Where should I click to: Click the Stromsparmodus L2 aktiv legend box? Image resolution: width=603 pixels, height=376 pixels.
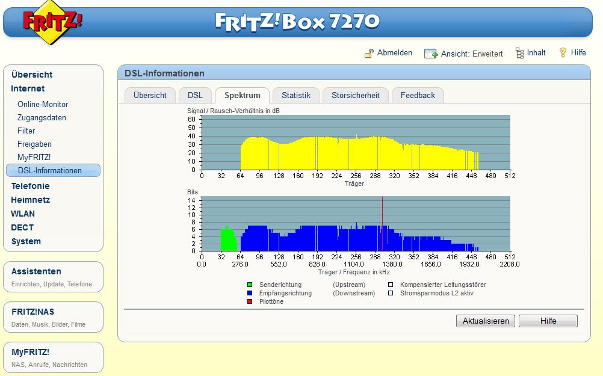coord(391,294)
